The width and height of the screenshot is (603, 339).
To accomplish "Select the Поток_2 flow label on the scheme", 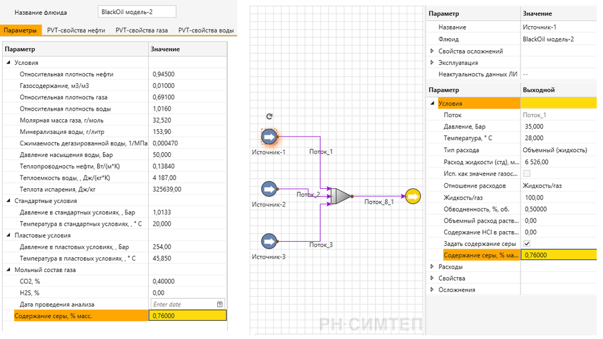I will point(308,194).
